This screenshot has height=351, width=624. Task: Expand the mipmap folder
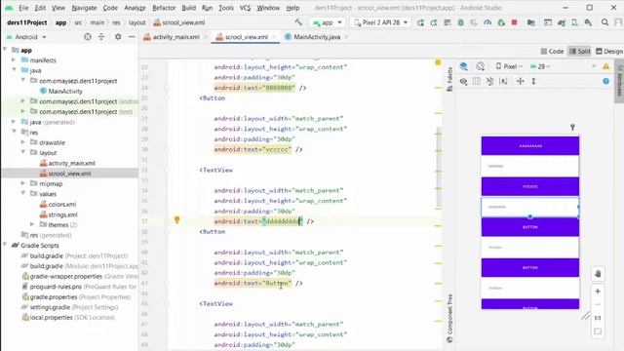[23, 183]
